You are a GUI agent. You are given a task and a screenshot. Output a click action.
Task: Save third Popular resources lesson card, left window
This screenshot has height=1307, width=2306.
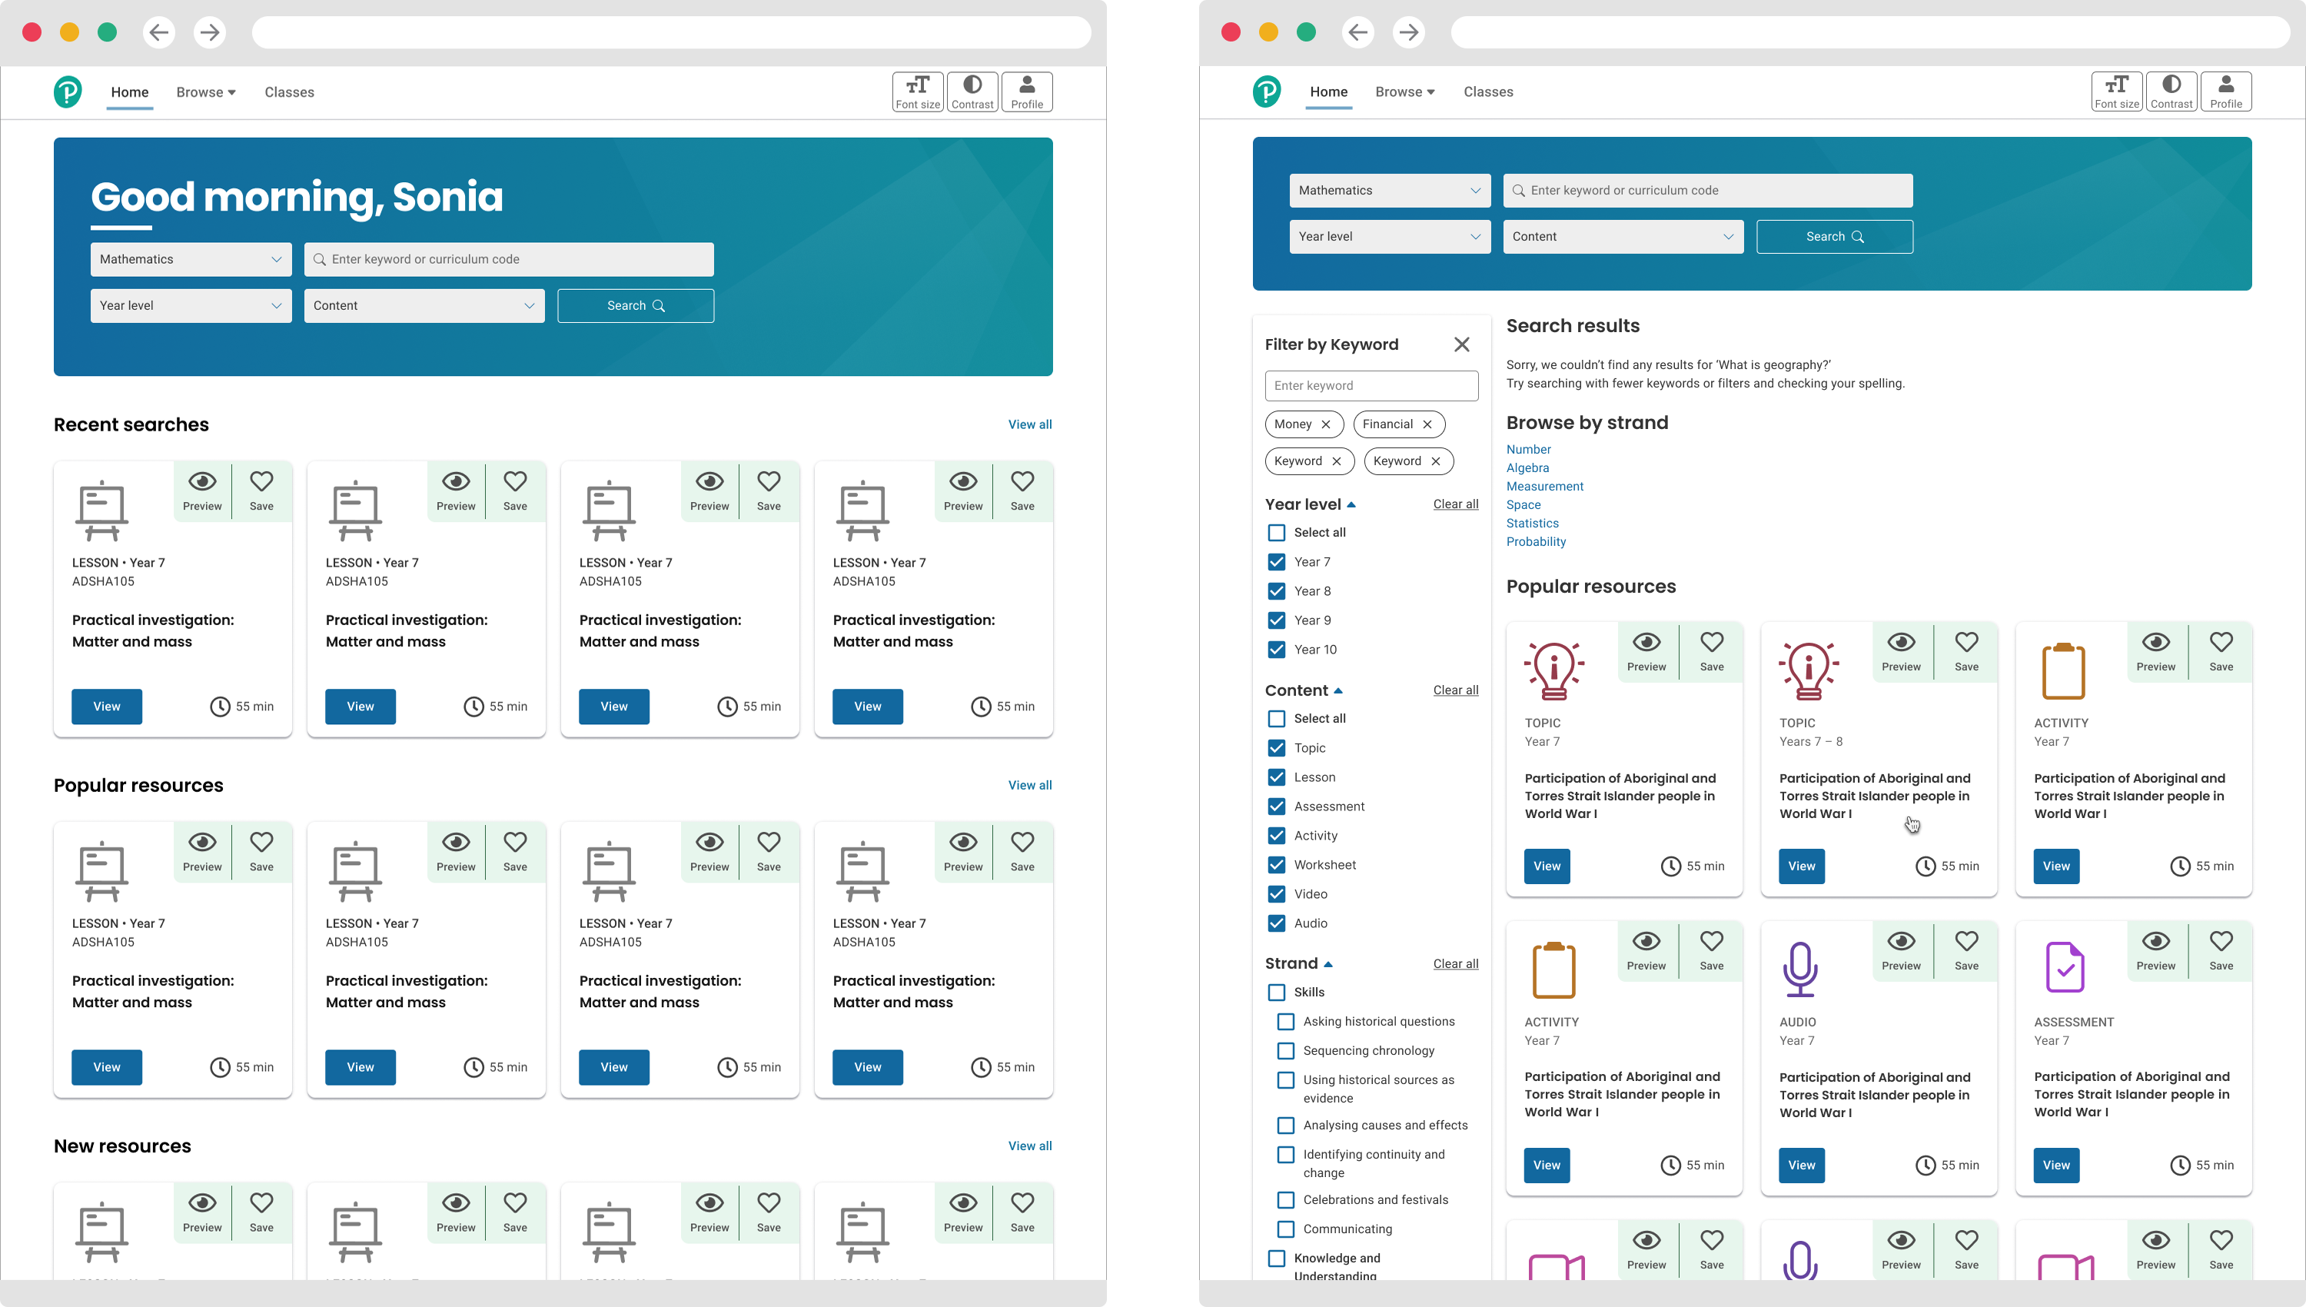pos(769,852)
